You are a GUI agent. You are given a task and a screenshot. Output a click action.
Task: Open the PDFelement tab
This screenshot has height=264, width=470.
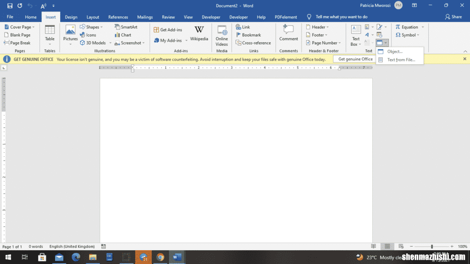coord(285,17)
